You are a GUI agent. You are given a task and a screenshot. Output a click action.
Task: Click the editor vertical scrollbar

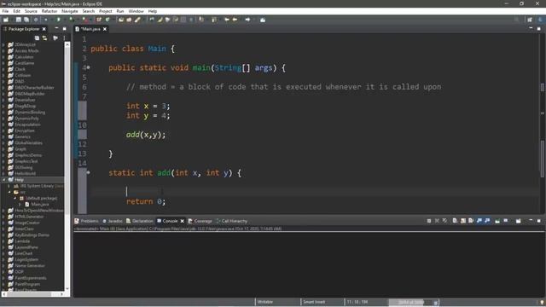[543, 159]
